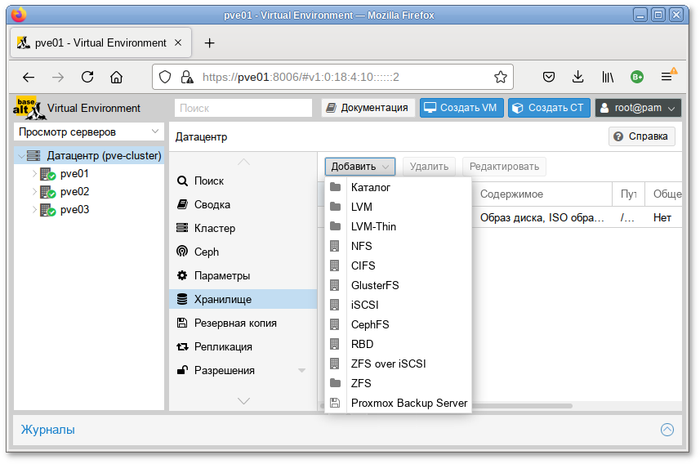Viewport: 700px width, 464px height.
Task: Open Pocket save icon
Action: [x=549, y=77]
